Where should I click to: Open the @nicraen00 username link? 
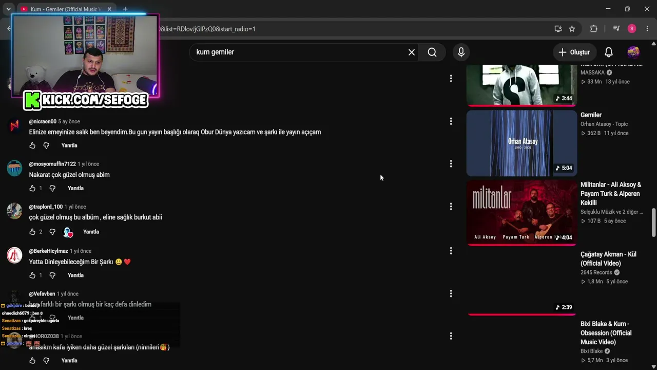point(43,122)
